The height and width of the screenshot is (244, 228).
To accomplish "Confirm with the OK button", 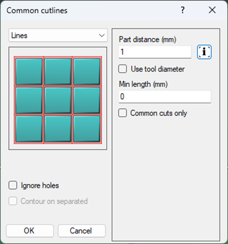I will 30,231.
